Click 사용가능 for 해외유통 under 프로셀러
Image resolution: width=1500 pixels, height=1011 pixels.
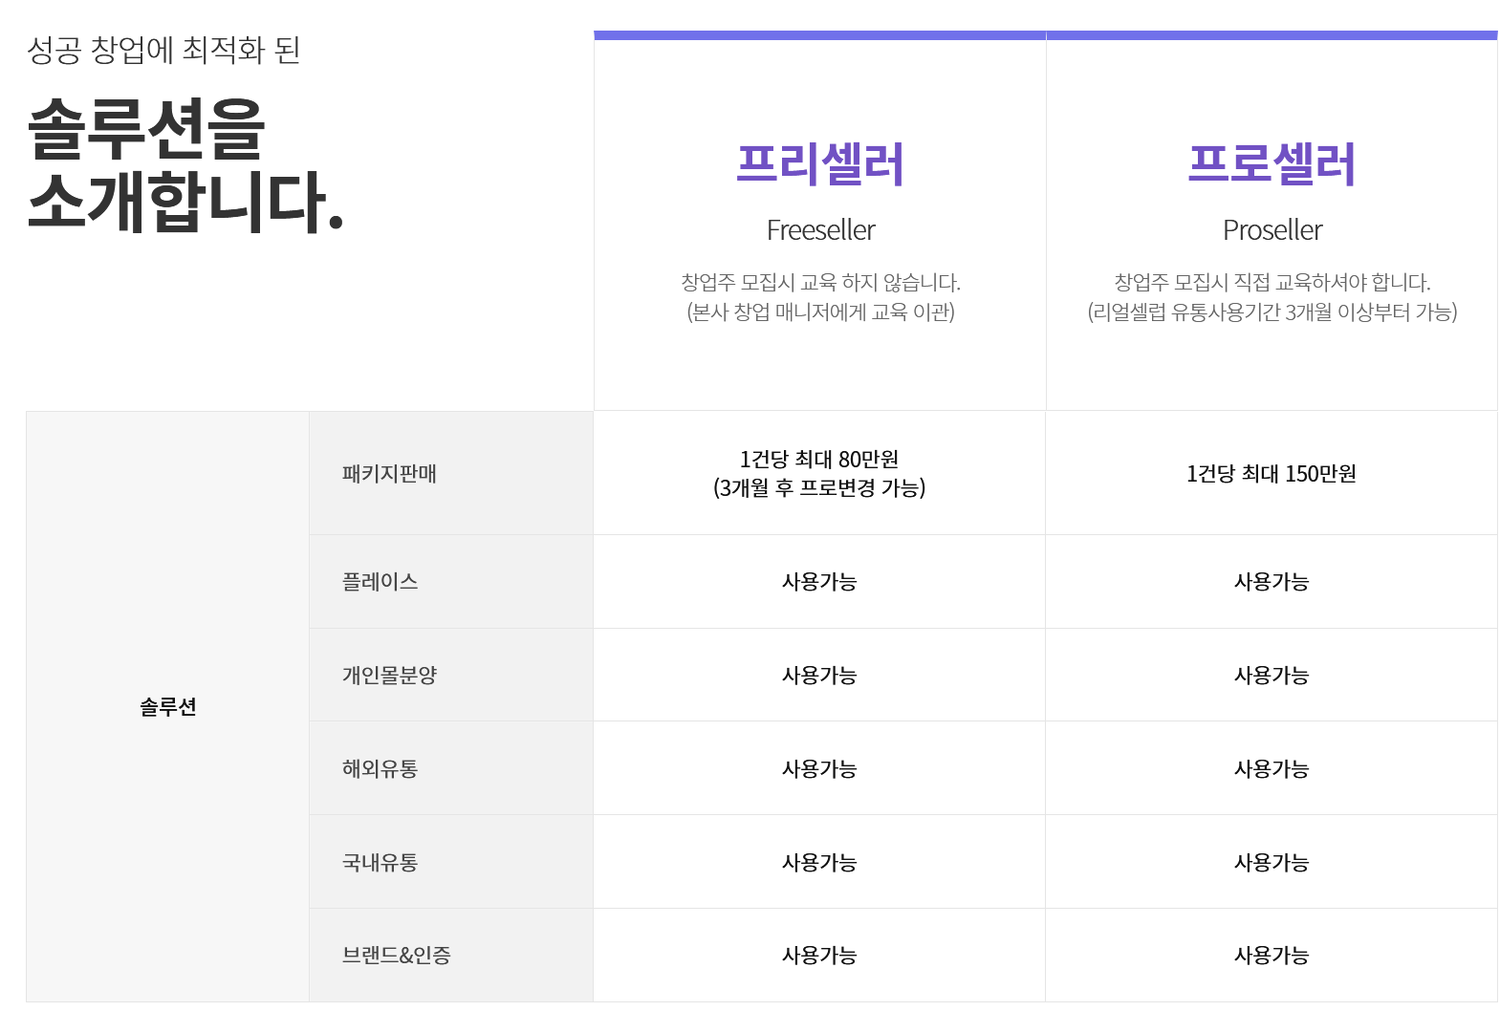pyautogui.click(x=1272, y=769)
